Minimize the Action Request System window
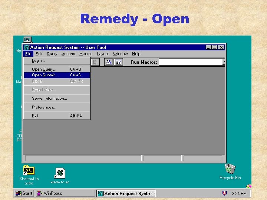 (208, 47)
